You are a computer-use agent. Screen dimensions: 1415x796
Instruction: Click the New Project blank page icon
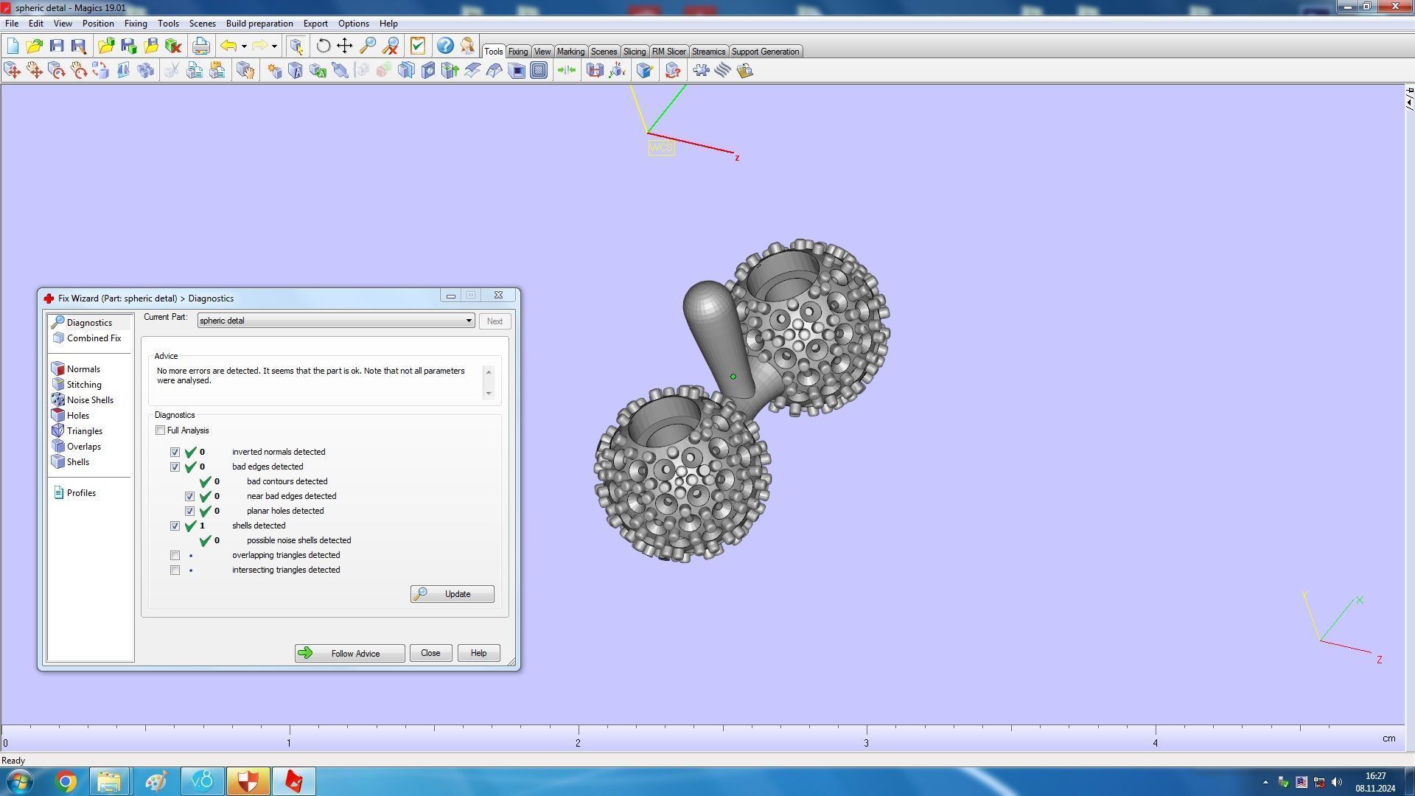click(13, 46)
